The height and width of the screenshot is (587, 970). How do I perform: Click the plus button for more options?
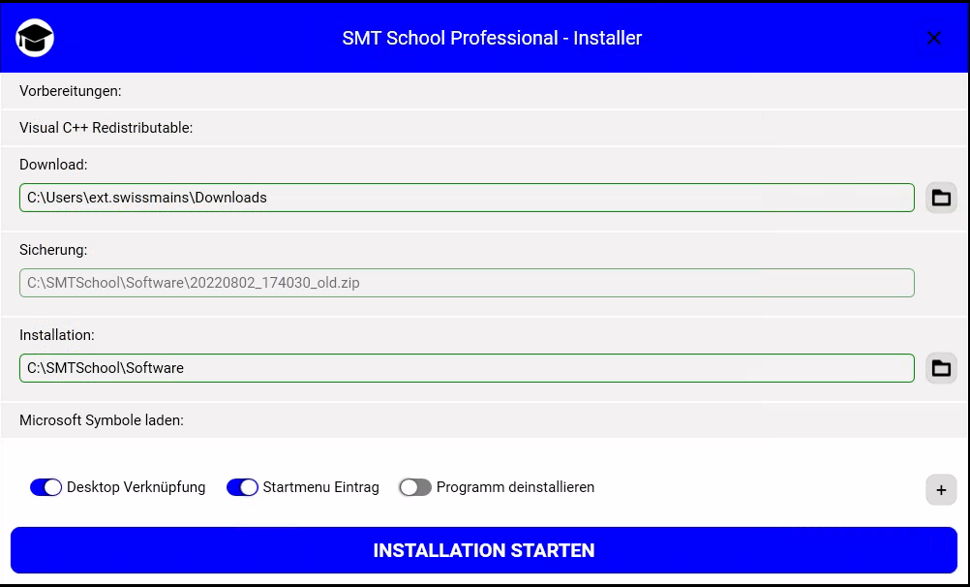tap(941, 489)
